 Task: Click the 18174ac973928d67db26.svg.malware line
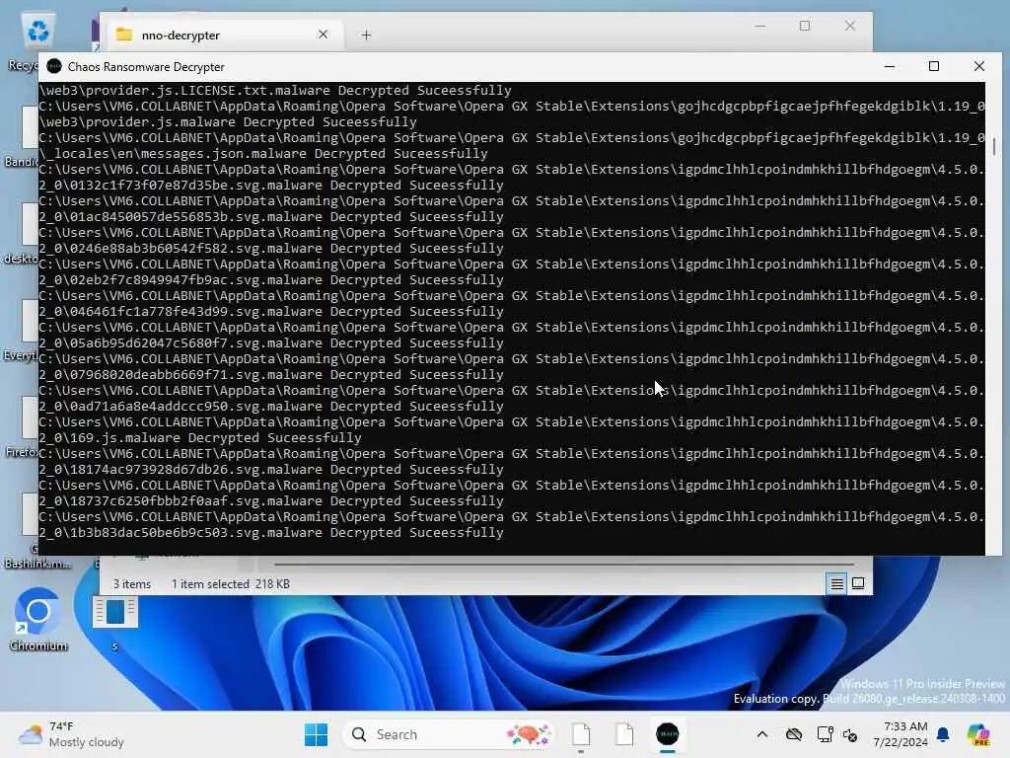pyautogui.click(x=271, y=469)
